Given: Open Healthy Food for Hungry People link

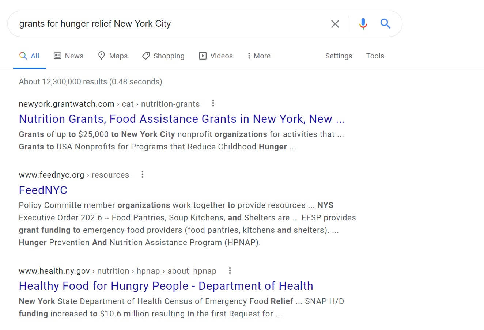Looking at the screenshot, I should tap(166, 286).
